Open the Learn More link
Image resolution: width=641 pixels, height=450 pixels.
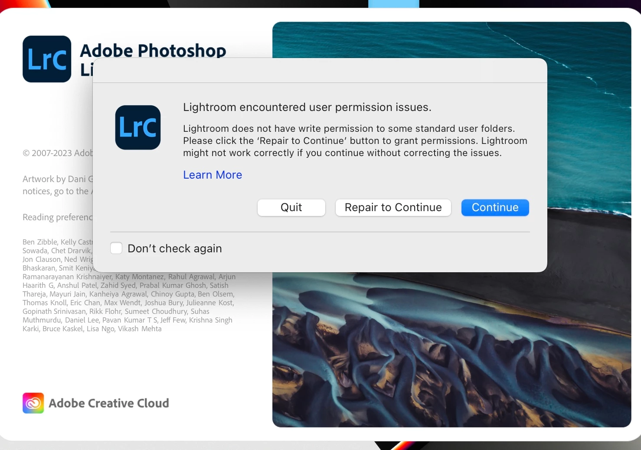(x=213, y=175)
